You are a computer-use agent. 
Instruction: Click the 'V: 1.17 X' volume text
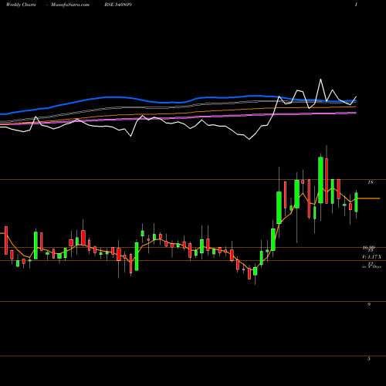[x=371, y=257]
